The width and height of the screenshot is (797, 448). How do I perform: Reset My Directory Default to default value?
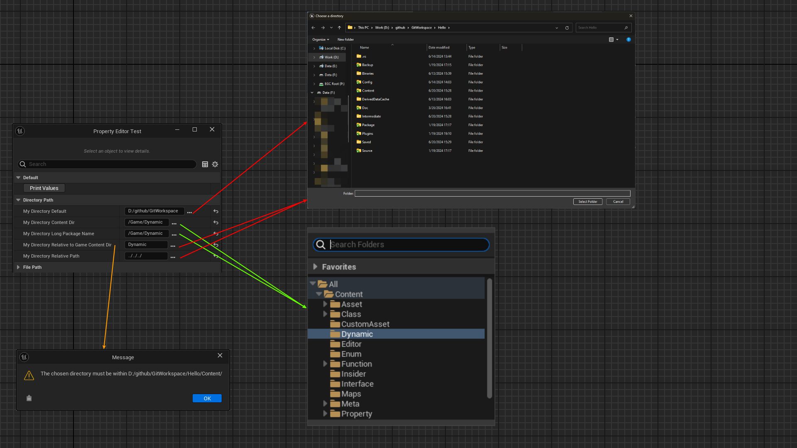216,211
